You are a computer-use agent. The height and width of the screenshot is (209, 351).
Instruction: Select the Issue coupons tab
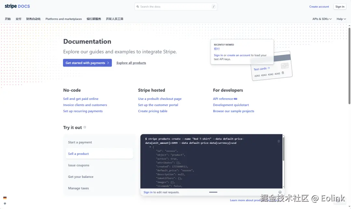(x=99, y=165)
